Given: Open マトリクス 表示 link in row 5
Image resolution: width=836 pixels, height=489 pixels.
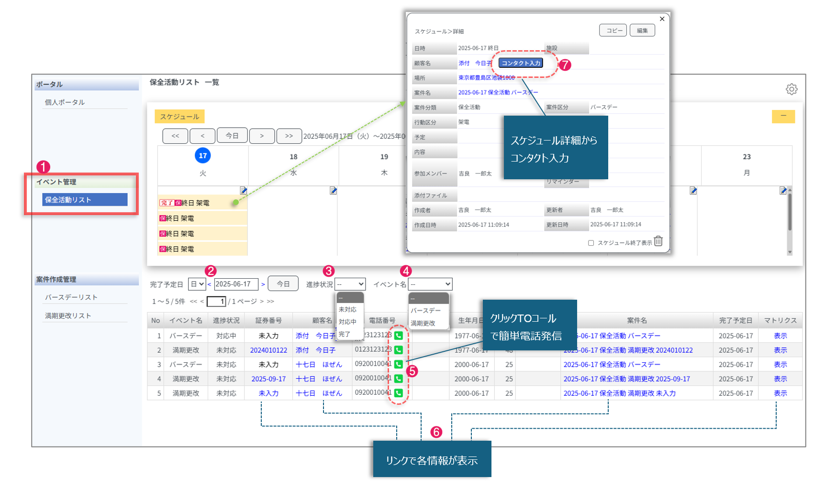Looking at the screenshot, I should 780,393.
